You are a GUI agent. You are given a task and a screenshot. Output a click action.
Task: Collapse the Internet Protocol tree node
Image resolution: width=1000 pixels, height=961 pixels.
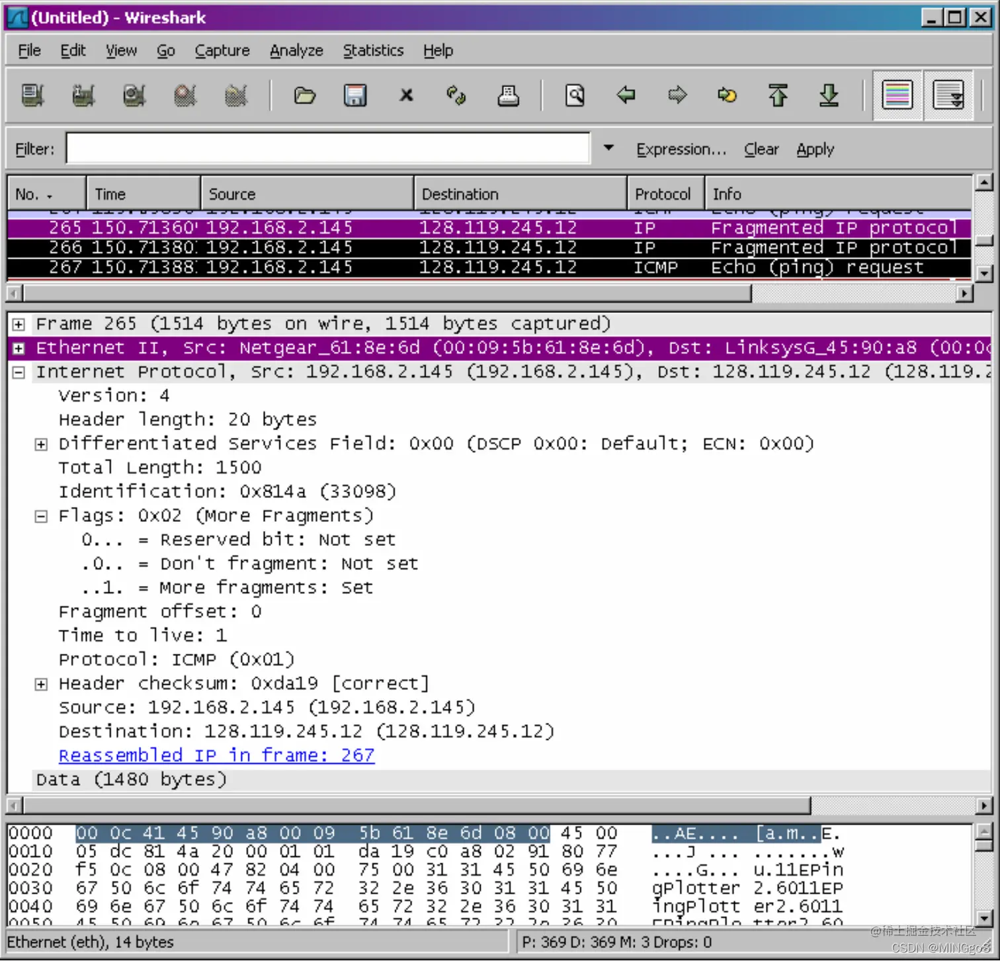[19, 373]
